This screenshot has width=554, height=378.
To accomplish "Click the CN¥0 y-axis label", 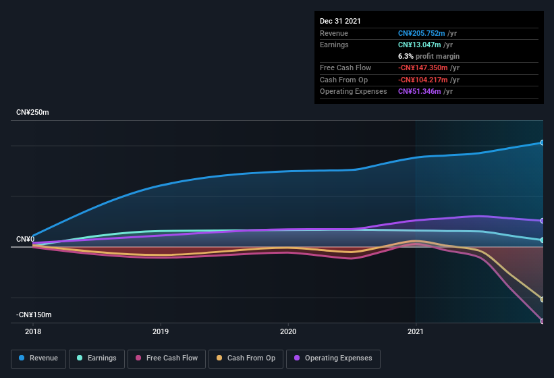I will [x=26, y=239].
